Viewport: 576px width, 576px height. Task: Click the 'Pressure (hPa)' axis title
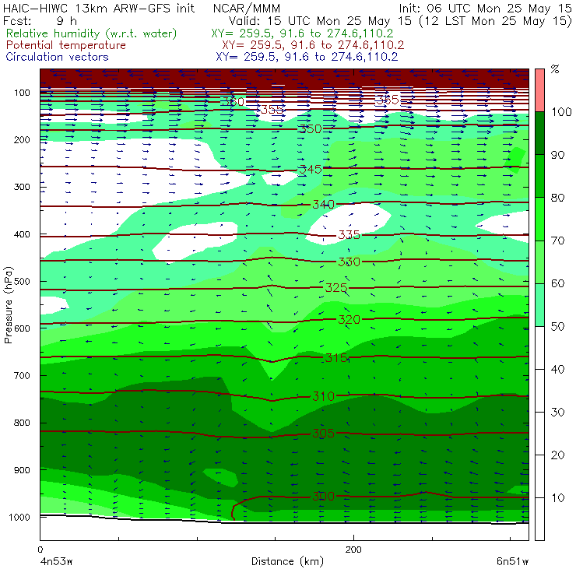click(9, 305)
